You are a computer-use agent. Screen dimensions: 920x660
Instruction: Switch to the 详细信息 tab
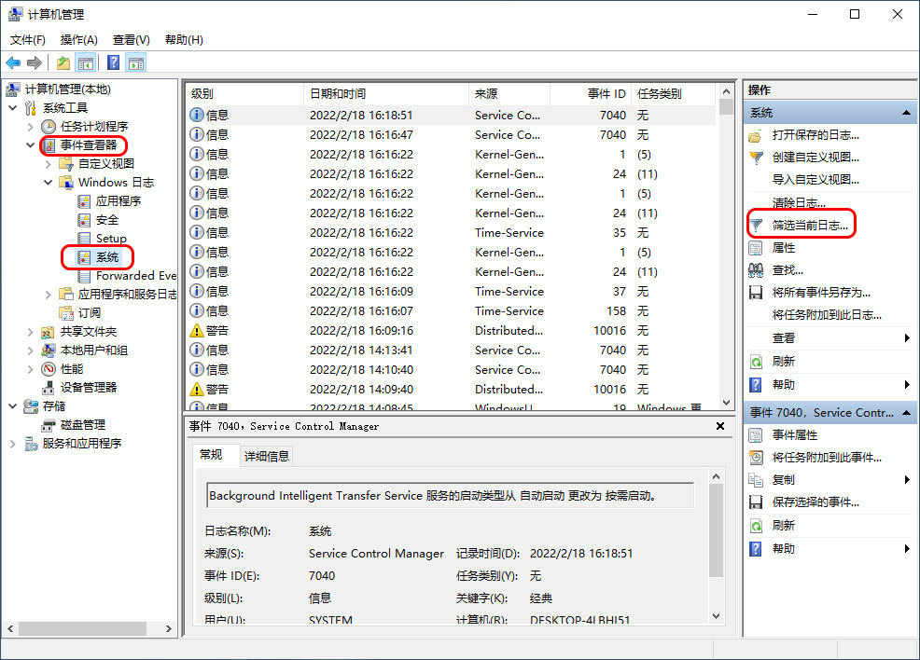(266, 457)
